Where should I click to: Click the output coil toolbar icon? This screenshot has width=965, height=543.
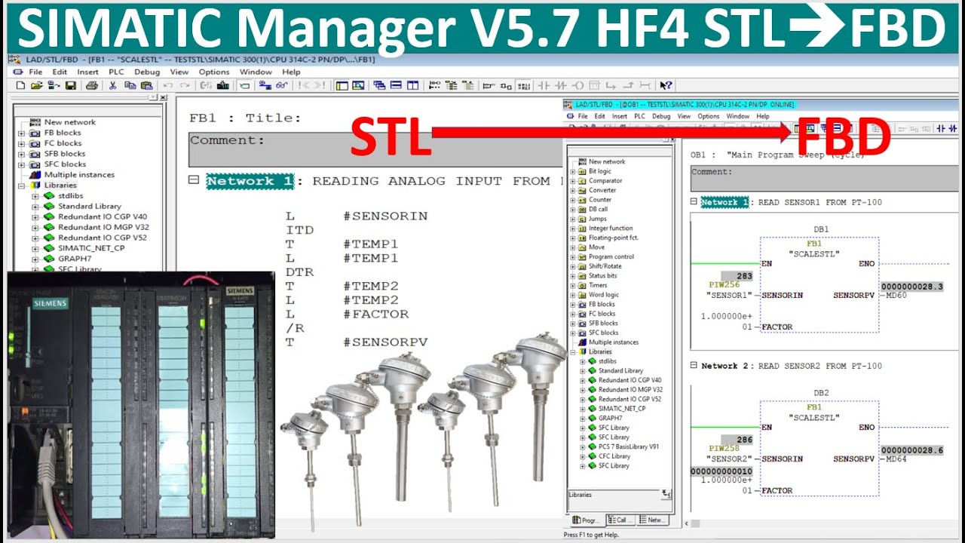[x=578, y=85]
